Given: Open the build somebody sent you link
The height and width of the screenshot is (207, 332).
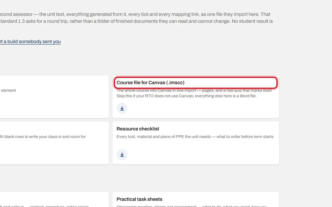Looking at the screenshot, I should pos(30,42).
